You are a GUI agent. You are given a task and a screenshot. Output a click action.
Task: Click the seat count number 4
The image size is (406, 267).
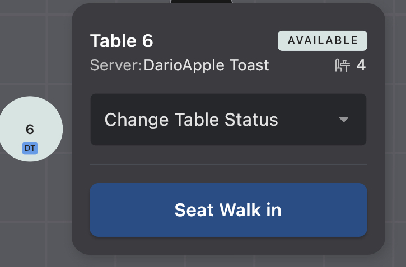coord(361,66)
